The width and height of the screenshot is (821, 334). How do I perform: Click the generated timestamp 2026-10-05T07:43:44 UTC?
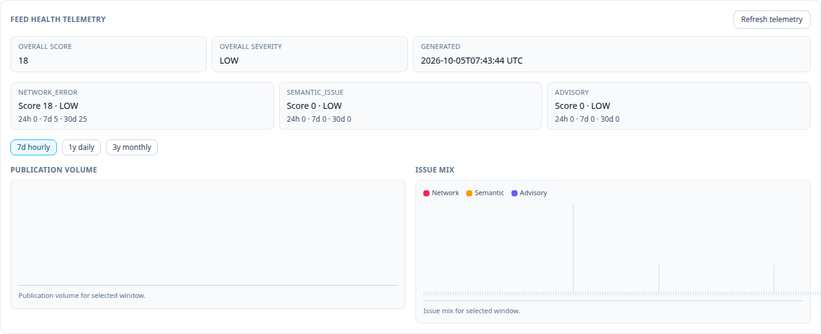click(472, 61)
